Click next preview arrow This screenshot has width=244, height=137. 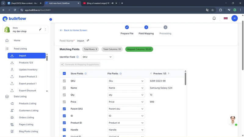click(x=169, y=73)
